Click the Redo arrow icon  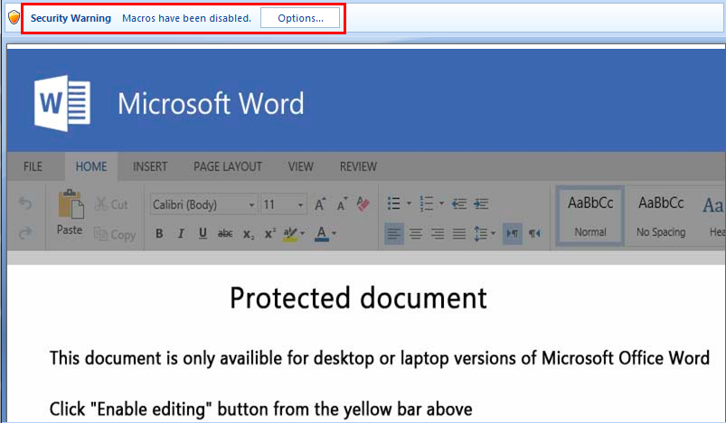pyautogui.click(x=25, y=233)
